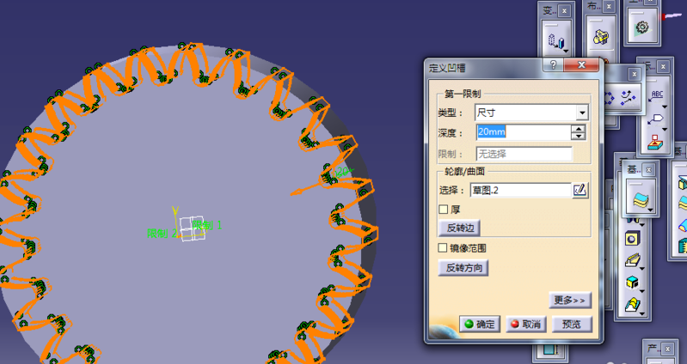Toggle the 镜像范围 mirror extent checkbox

[444, 248]
